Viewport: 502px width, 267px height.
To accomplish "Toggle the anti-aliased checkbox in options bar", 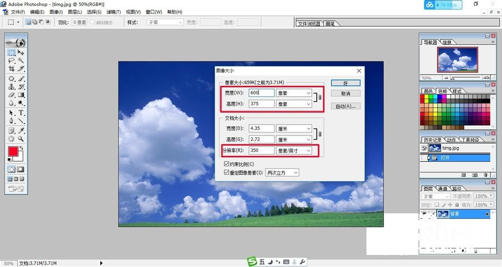I will (x=92, y=22).
